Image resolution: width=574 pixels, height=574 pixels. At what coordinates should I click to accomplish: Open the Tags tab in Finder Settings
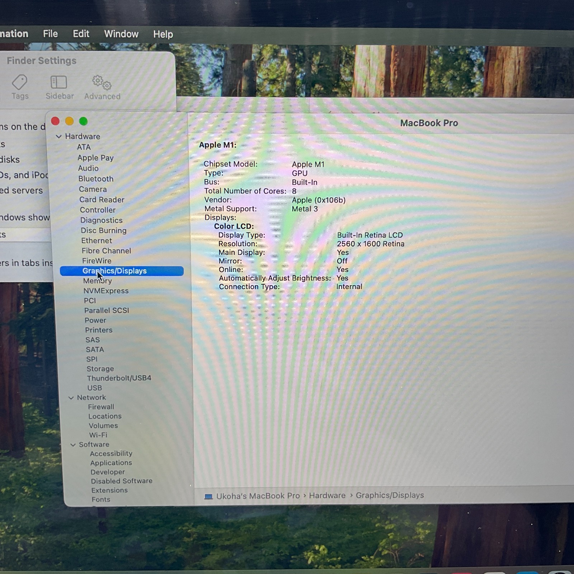(x=20, y=87)
